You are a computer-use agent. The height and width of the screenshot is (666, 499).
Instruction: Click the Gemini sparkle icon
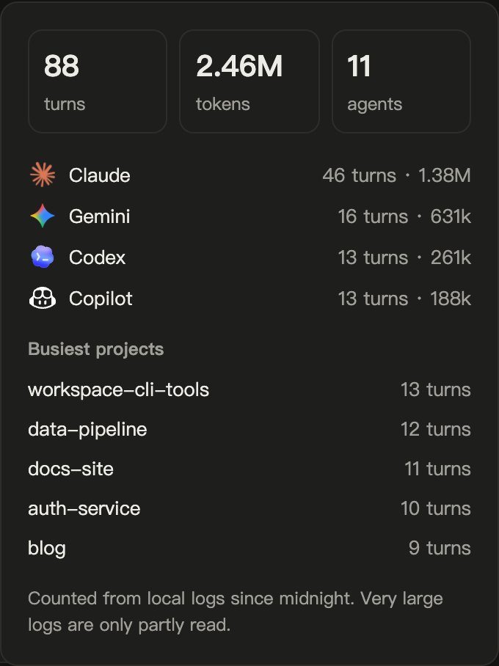(43, 216)
